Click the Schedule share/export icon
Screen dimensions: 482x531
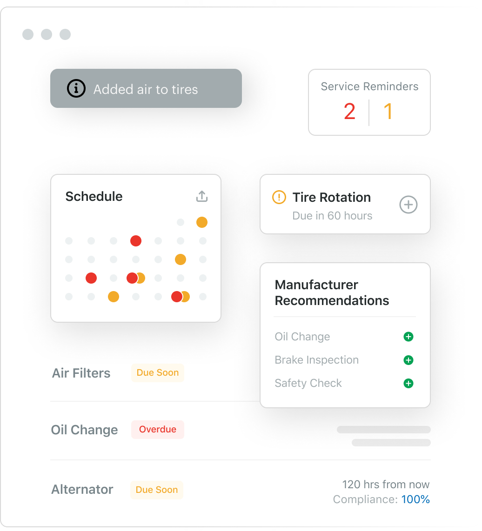(x=201, y=196)
